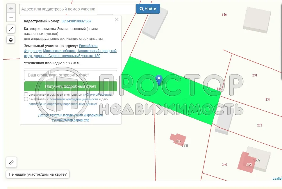Expand Детали отчета и юридическая информация

(70, 115)
